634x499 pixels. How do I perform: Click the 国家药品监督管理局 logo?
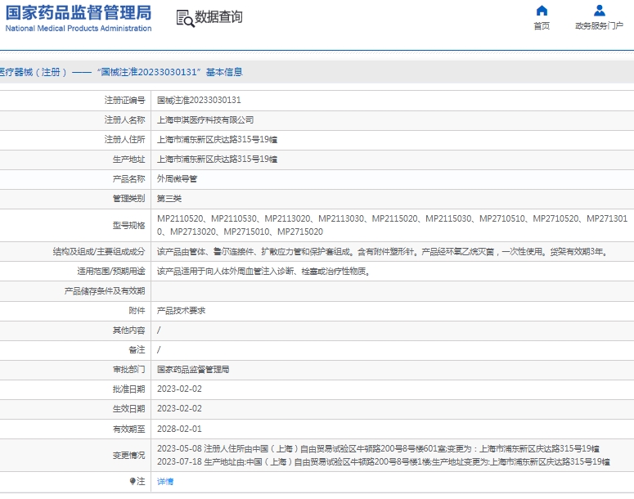(x=79, y=12)
